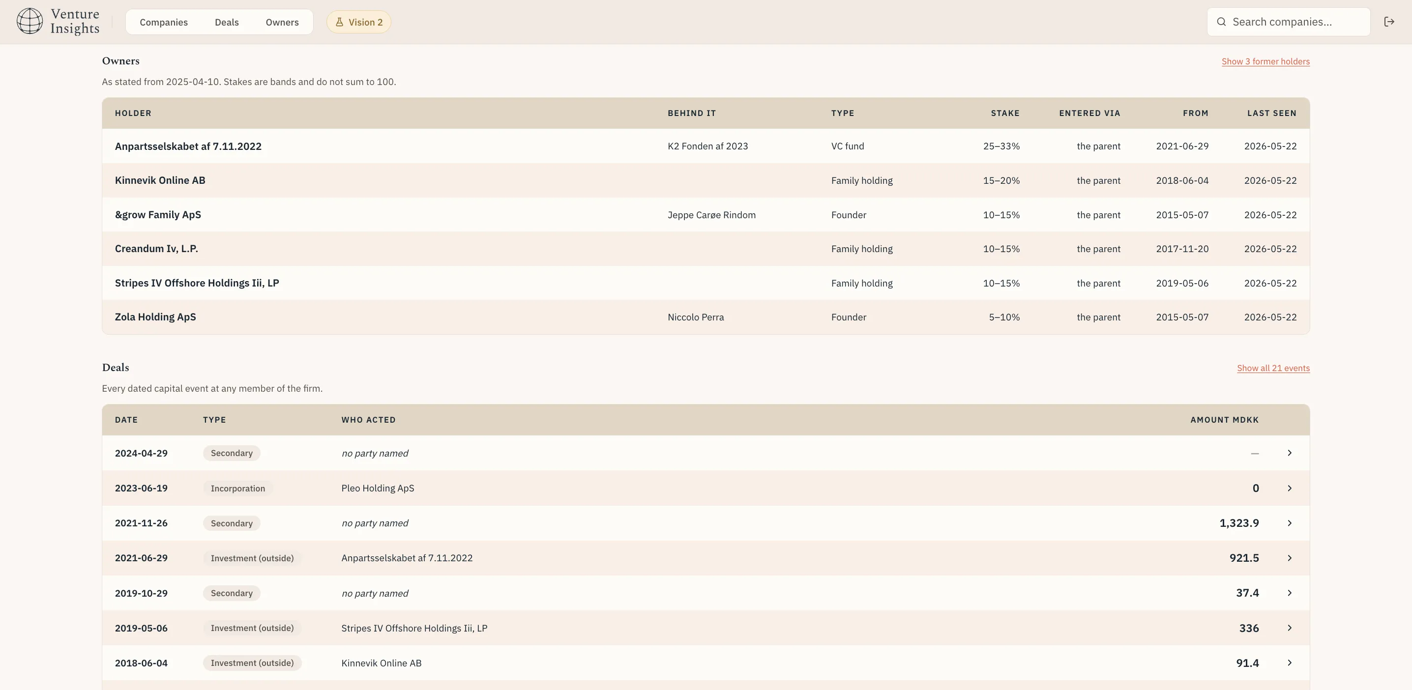This screenshot has height=690, width=1412.
Task: Click the Owners section heading
Action: click(120, 61)
